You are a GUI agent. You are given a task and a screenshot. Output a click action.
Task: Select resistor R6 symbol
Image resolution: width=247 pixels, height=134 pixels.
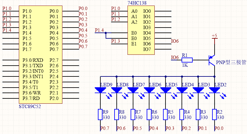pos(149,115)
